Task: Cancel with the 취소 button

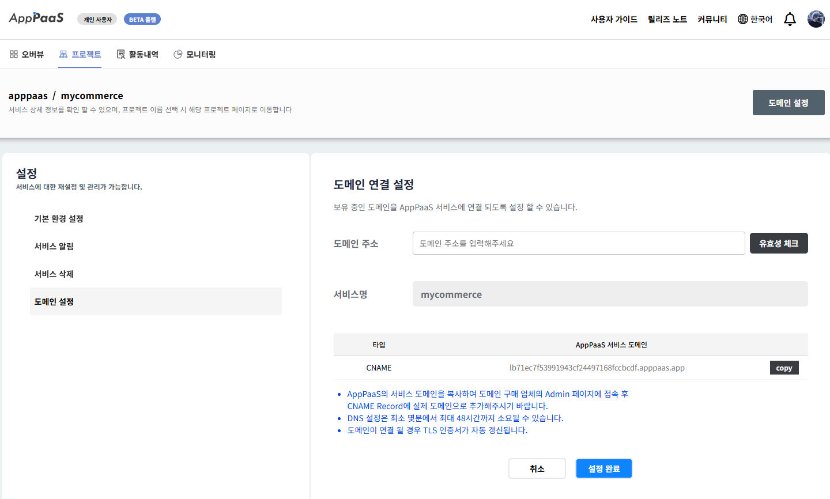Action: pos(537,468)
